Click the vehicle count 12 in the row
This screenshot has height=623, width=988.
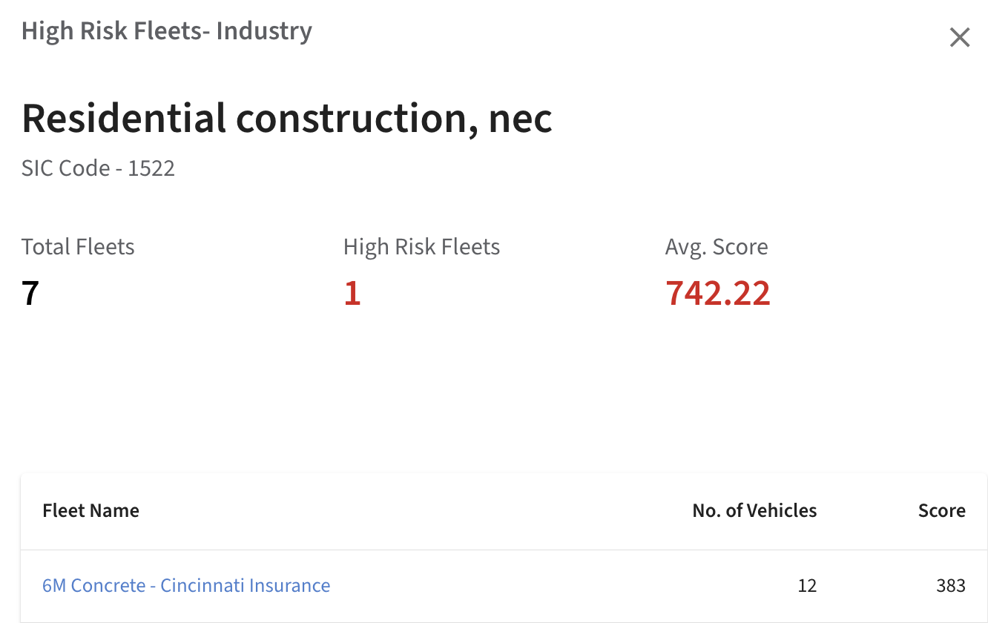[x=807, y=585]
